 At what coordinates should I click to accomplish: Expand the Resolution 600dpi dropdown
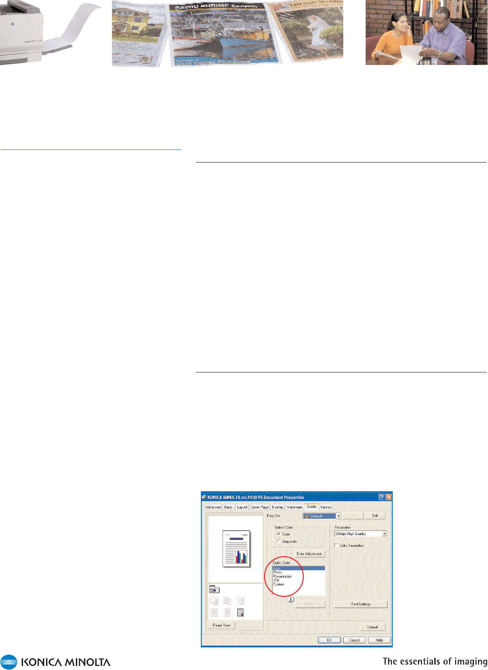361,534
